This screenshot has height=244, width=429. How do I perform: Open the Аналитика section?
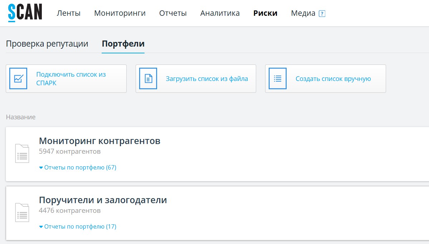(x=220, y=13)
